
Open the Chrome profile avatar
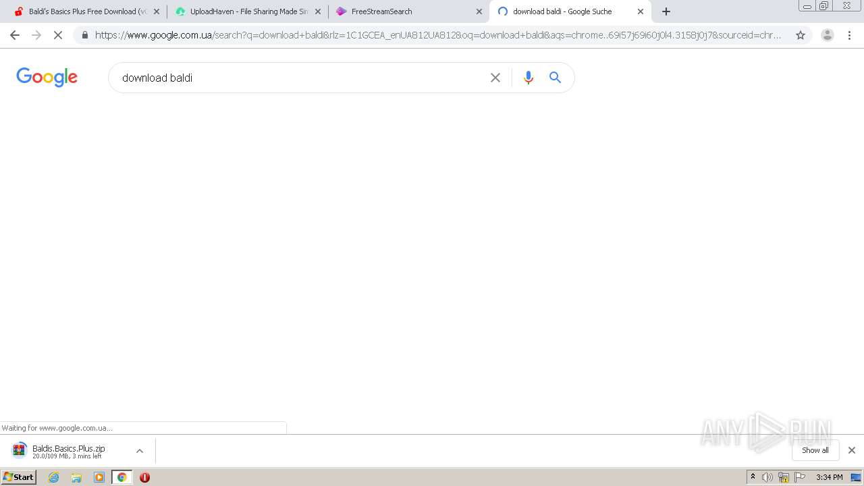828,35
